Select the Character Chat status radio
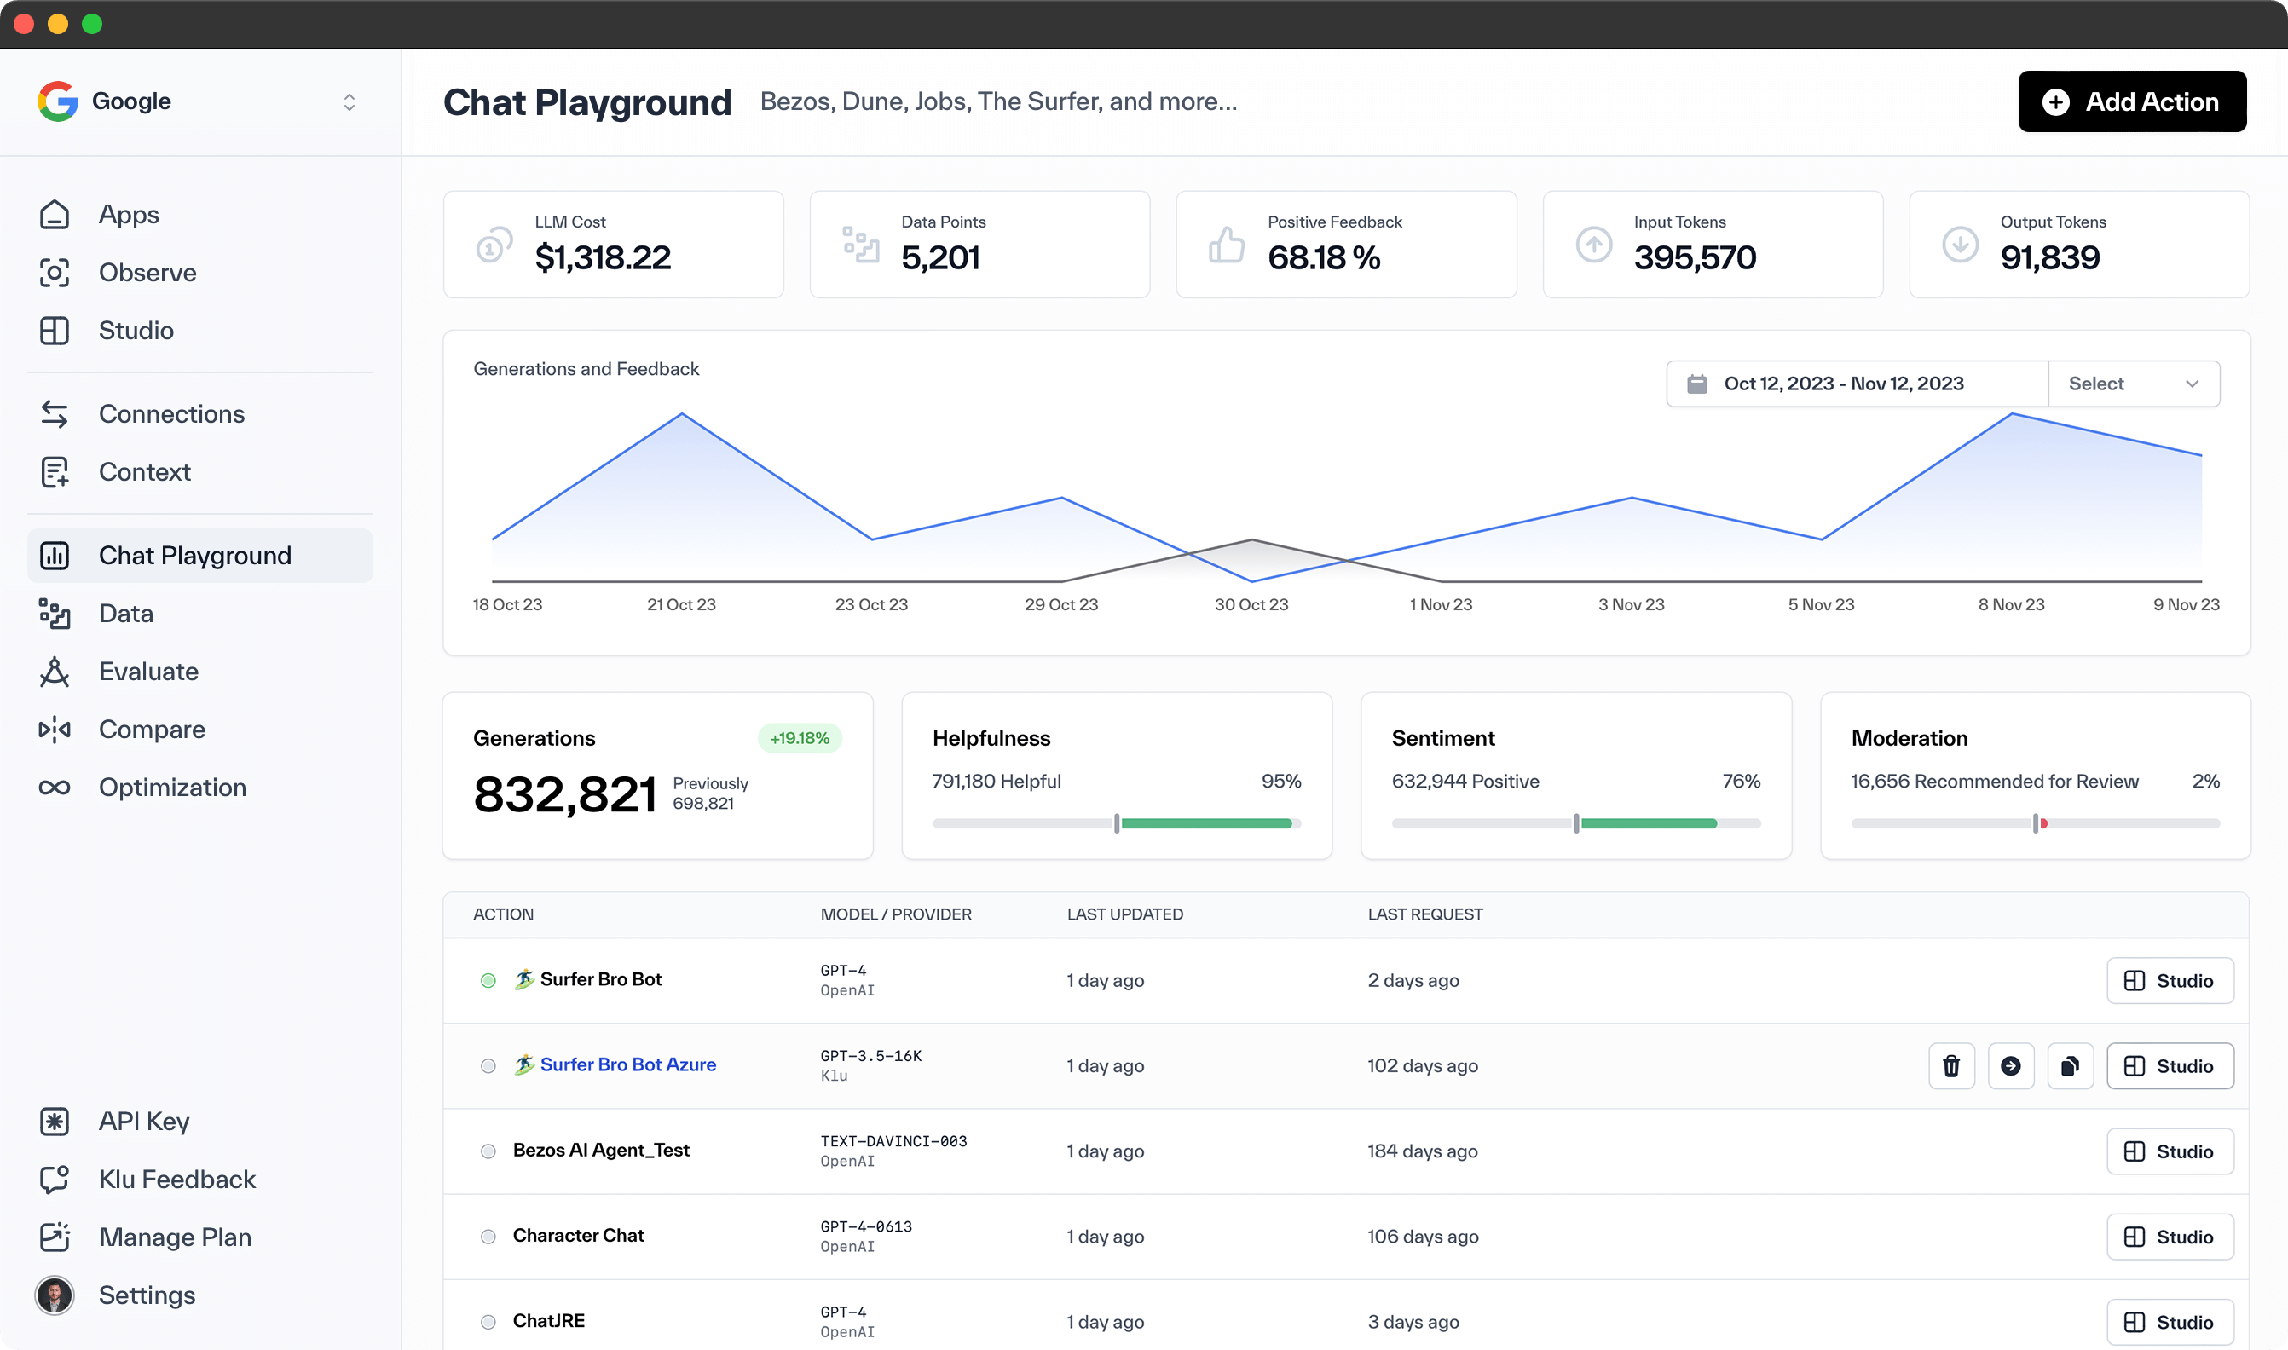Image resolution: width=2288 pixels, height=1350 pixels. point(488,1237)
